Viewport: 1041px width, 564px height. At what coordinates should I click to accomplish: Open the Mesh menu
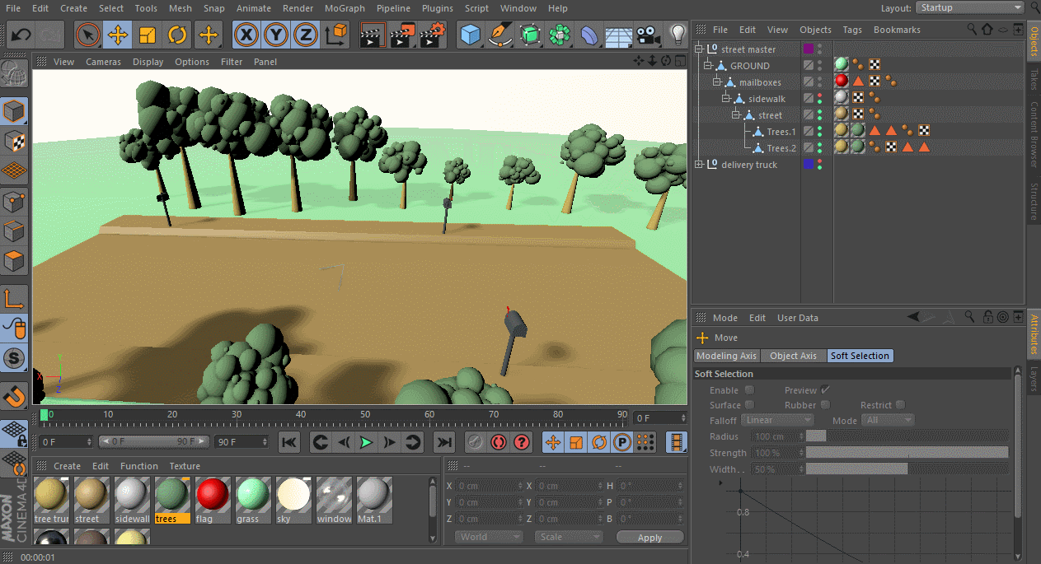click(x=180, y=8)
